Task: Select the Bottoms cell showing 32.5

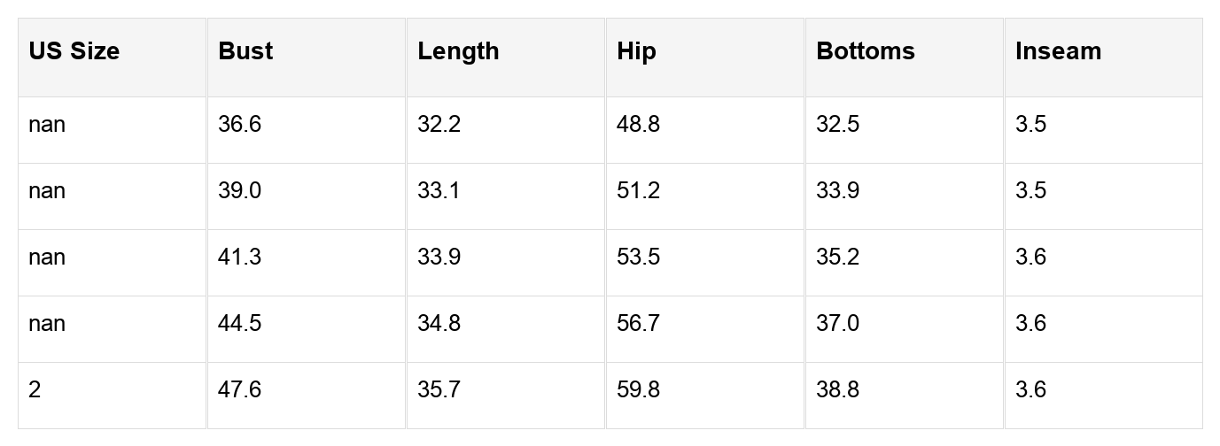Action: point(837,125)
